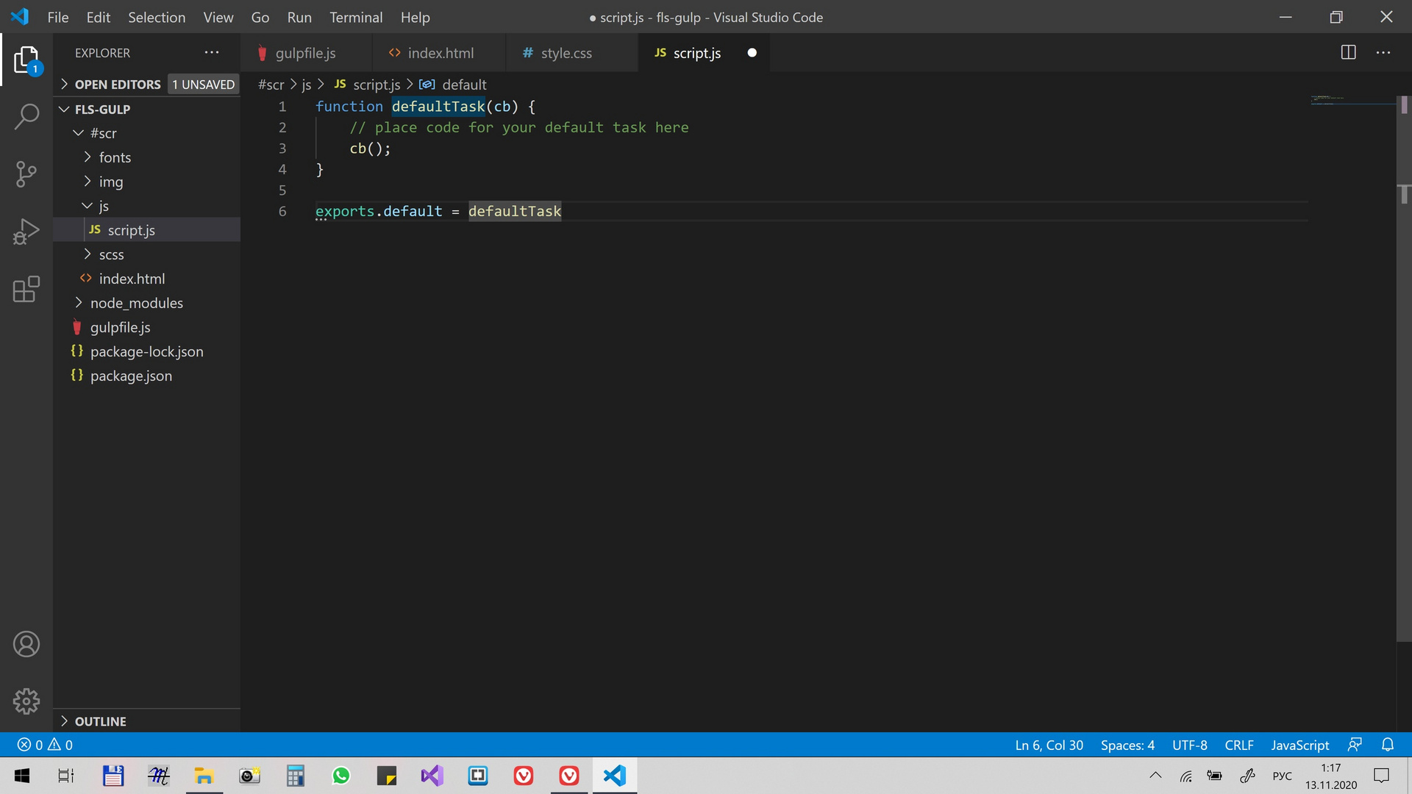Open Explorer Views and More Actions ellipsis
Screen dimensions: 1412x794
(212, 52)
